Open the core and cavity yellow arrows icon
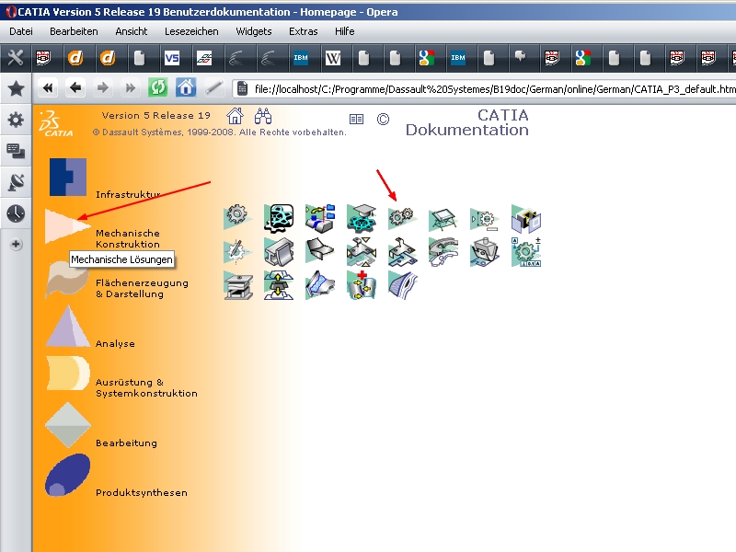736x552 pixels. click(x=279, y=285)
